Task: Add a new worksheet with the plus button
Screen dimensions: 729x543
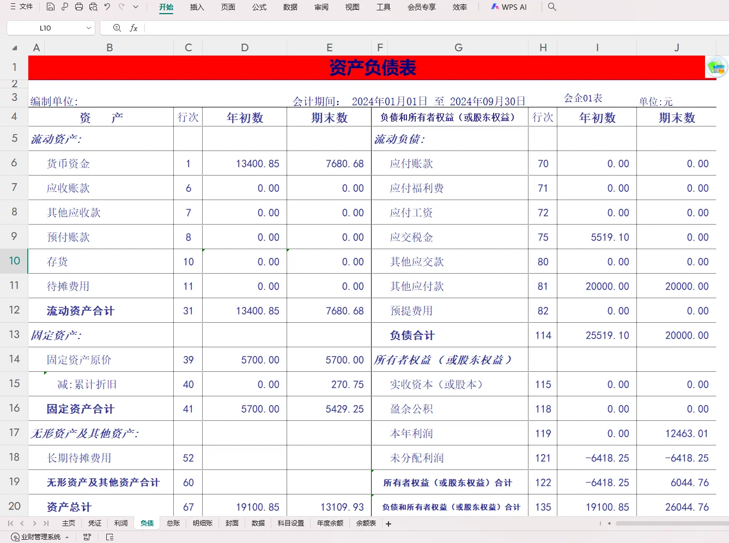Action: [x=388, y=523]
